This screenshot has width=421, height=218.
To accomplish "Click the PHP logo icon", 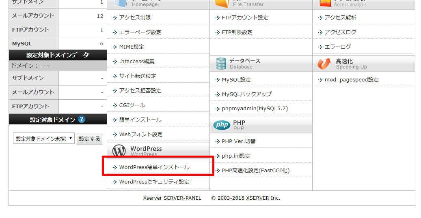I will (x=222, y=125).
